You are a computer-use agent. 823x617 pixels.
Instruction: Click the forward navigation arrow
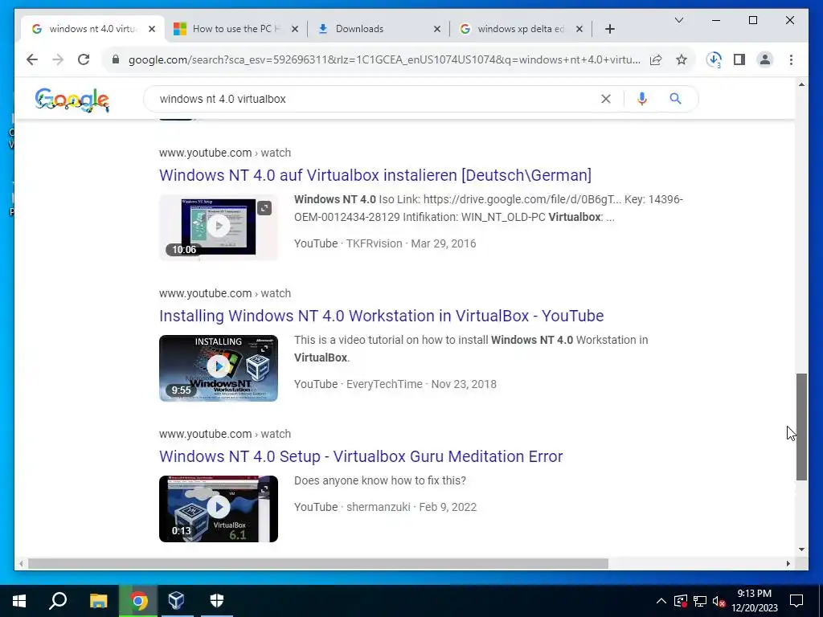click(58, 59)
